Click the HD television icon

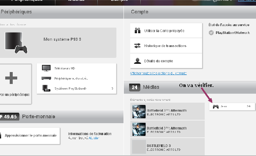coord(46,68)
